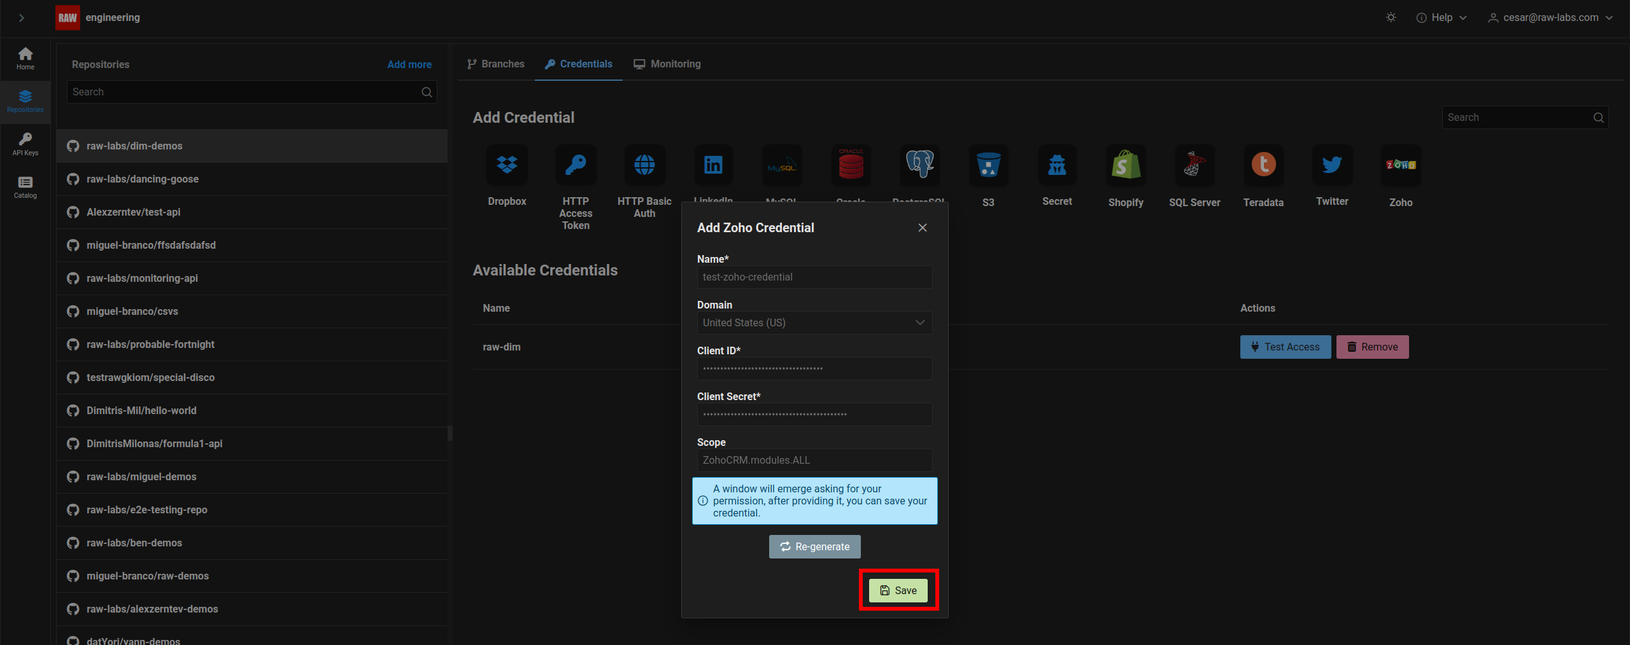Select repository DimitrisMilonas/formula1-api

pos(252,444)
